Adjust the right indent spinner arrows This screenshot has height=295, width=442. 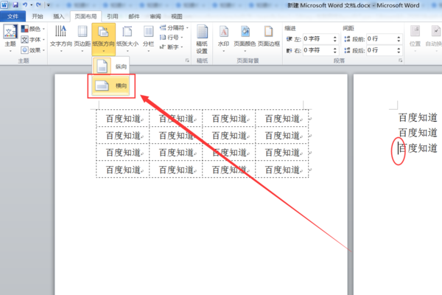click(335, 51)
